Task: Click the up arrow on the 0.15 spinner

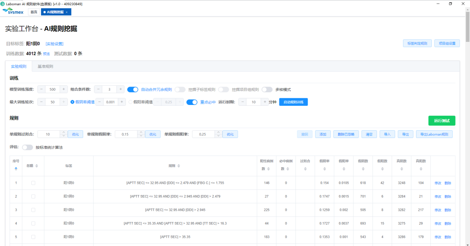Action: 141,132
